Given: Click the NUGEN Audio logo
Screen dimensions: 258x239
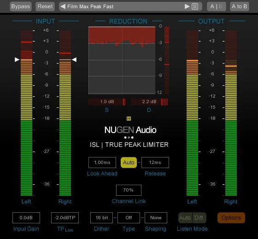Looking at the screenshot, I should 130,130.
